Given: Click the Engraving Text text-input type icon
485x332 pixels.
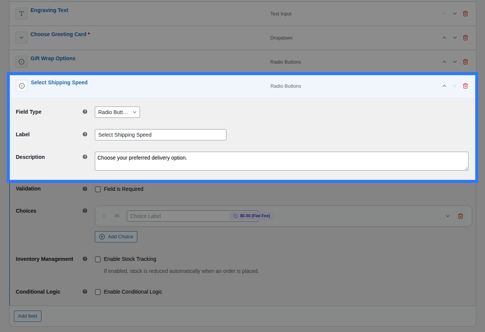Looking at the screenshot, I should pyautogui.click(x=21, y=14).
